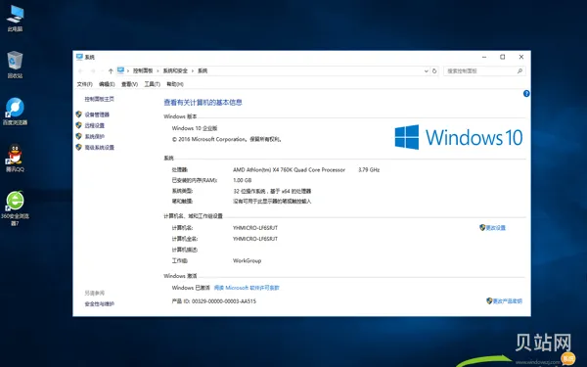
Task: Click the AMD Athlon X4 760K processor value
Action: point(289,170)
